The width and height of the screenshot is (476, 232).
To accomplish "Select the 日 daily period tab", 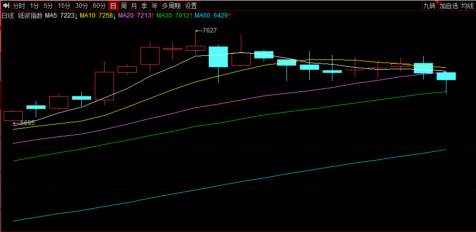I will (113, 6).
